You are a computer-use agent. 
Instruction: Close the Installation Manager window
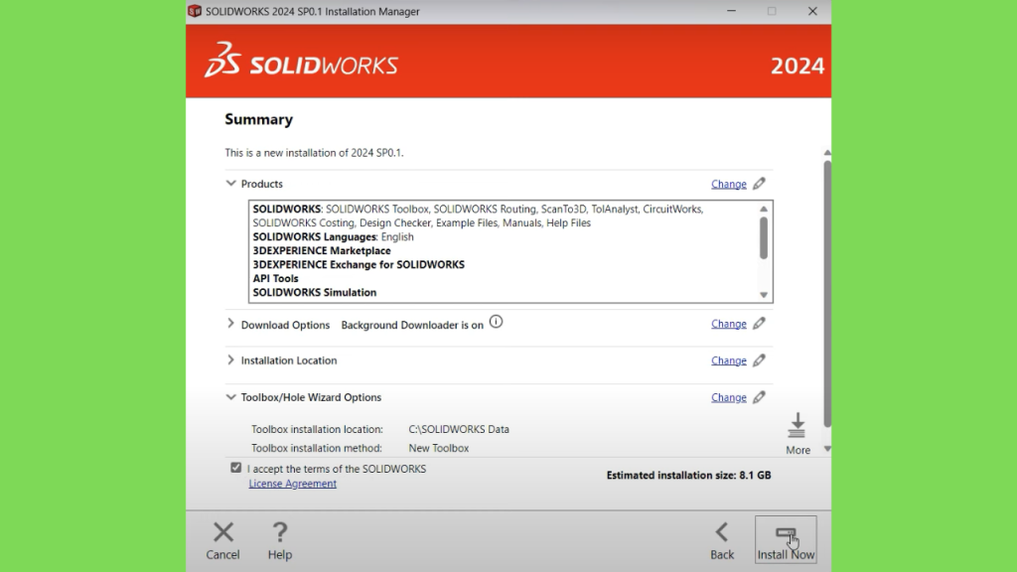pyautogui.click(x=812, y=11)
